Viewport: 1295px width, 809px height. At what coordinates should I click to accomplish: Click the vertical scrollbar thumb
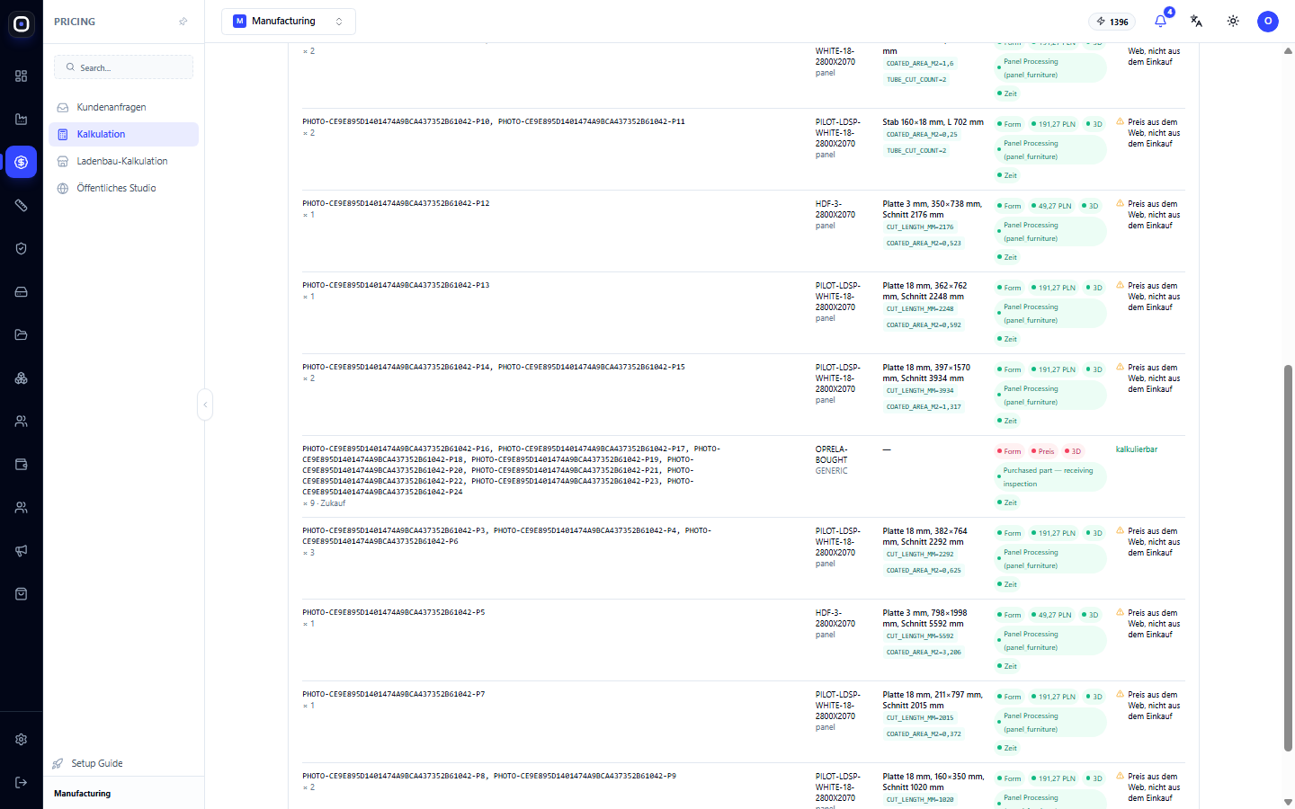tap(1288, 557)
